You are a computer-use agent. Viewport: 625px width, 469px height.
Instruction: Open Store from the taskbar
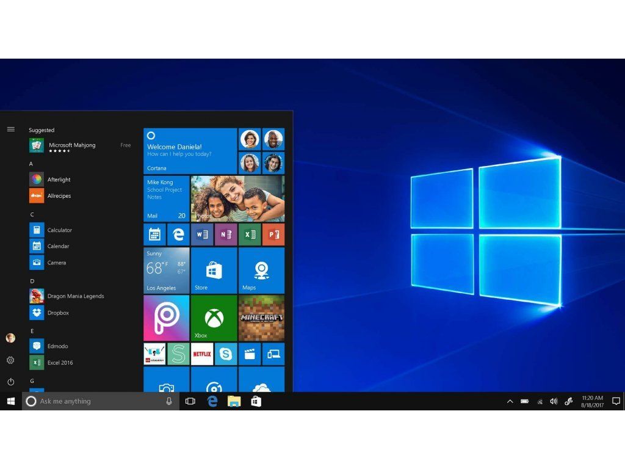tap(256, 401)
